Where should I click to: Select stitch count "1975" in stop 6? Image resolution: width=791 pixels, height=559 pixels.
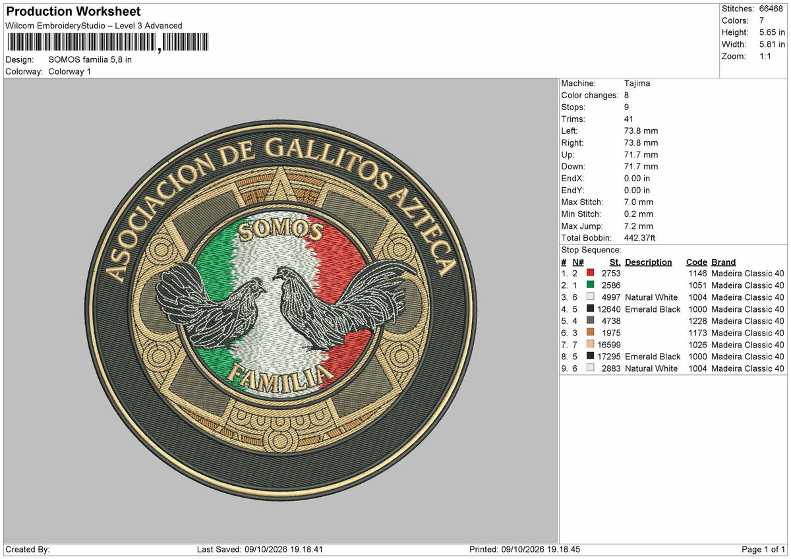611,333
